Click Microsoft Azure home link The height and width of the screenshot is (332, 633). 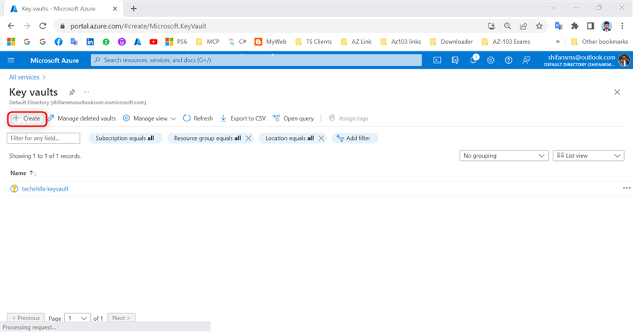click(x=54, y=60)
